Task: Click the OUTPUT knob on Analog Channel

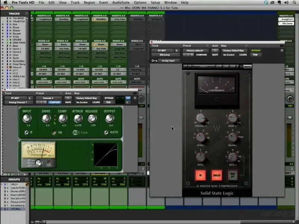Action: tap(110, 118)
